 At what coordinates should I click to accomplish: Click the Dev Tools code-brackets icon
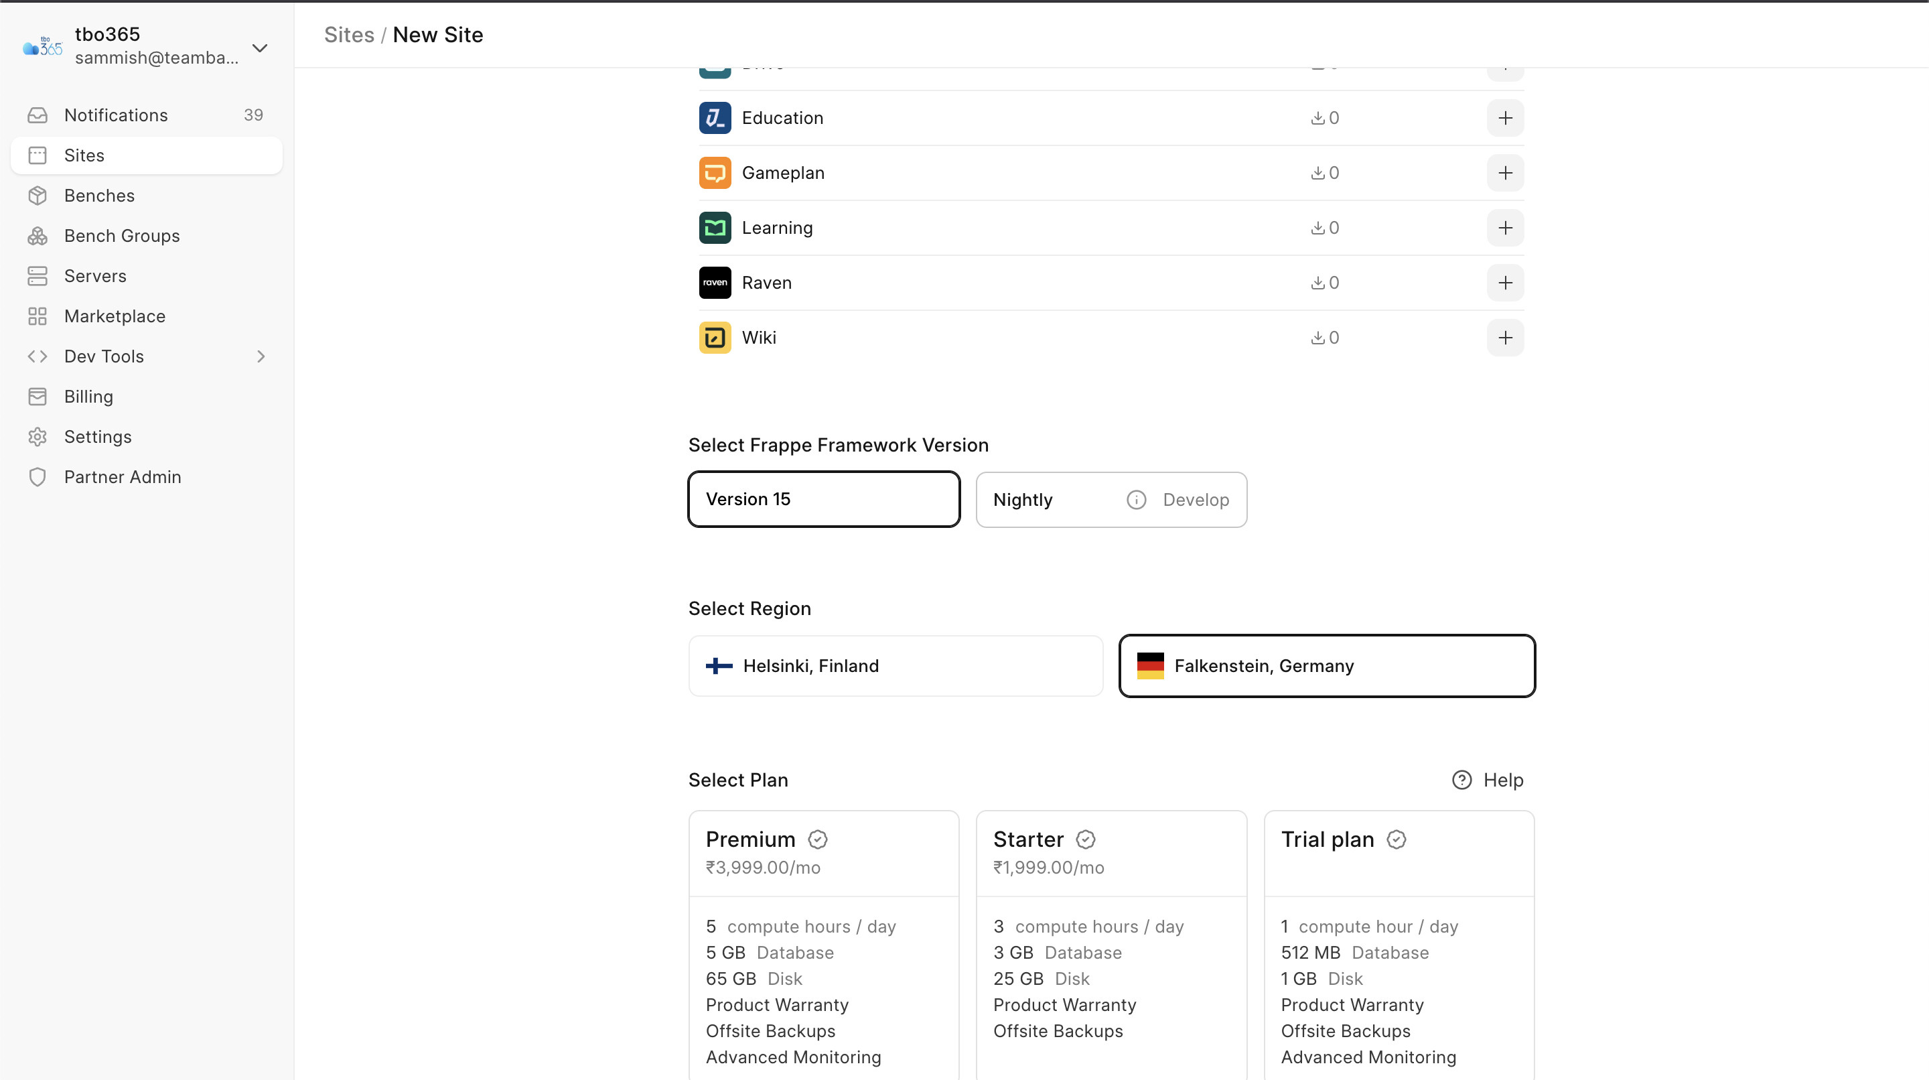point(38,356)
